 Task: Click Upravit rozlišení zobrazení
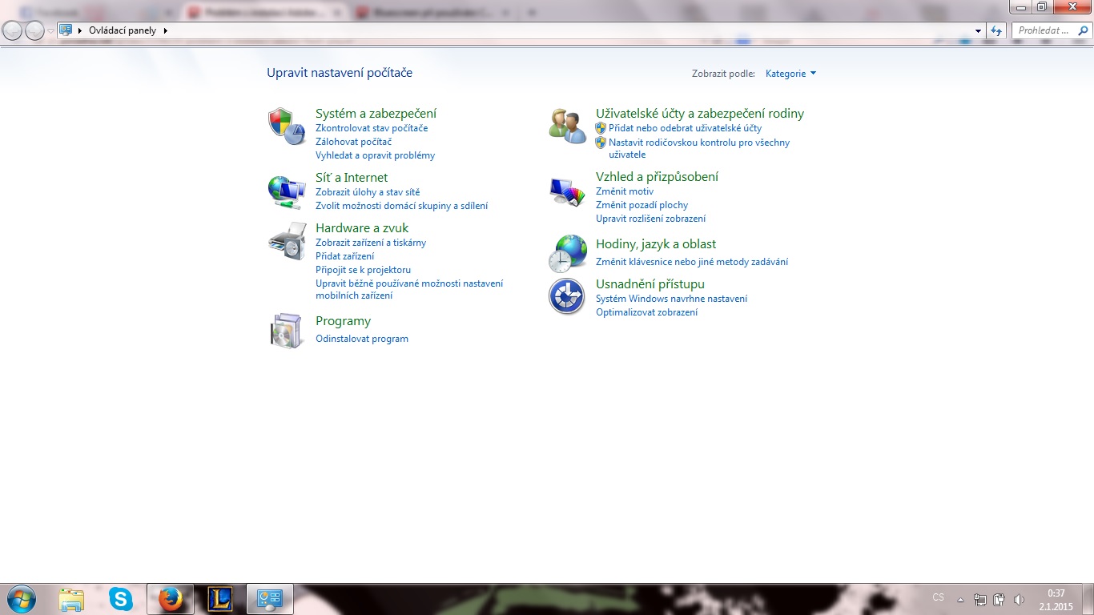pos(650,219)
